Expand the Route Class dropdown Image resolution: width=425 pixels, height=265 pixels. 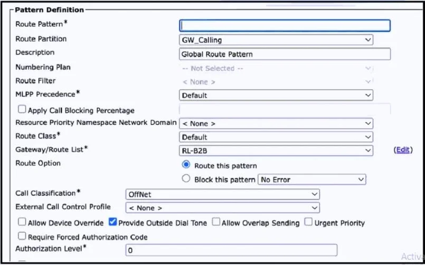click(276, 137)
